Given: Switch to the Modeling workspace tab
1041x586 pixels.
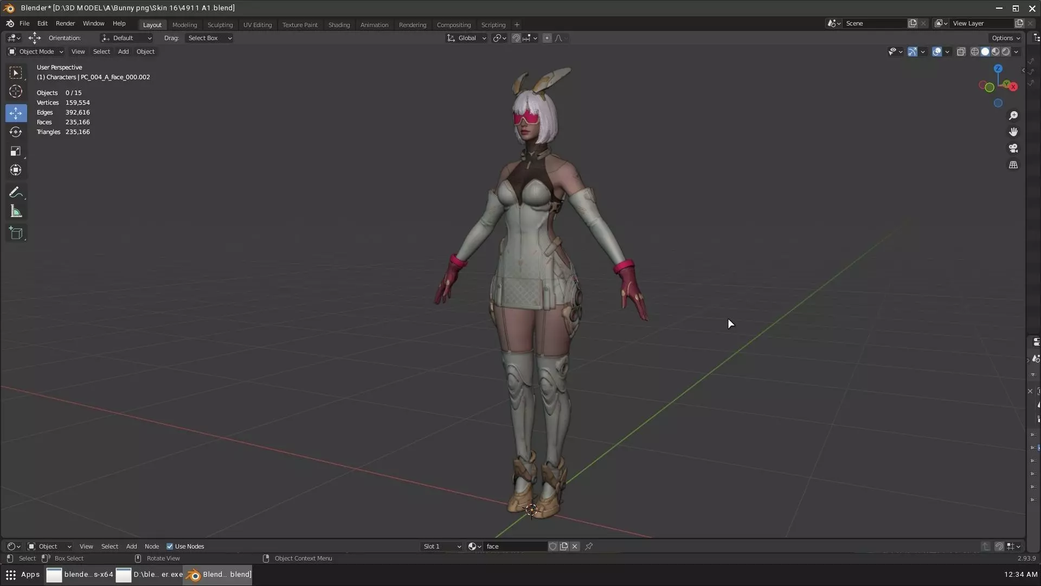Looking at the screenshot, I should 184,25.
